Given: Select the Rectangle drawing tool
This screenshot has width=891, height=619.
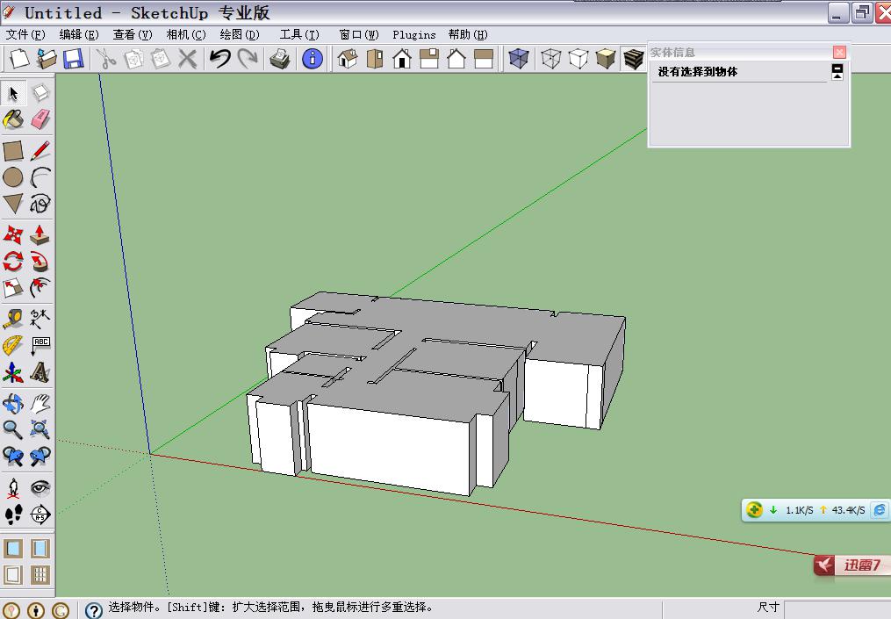Looking at the screenshot, I should coord(13,151).
